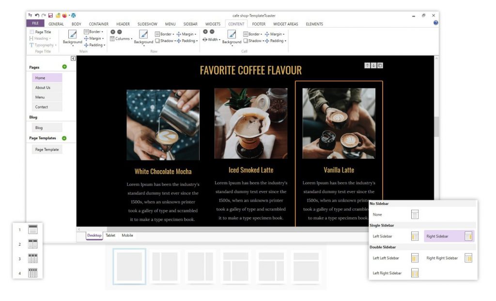Add a column using the plus icon

coord(112,32)
